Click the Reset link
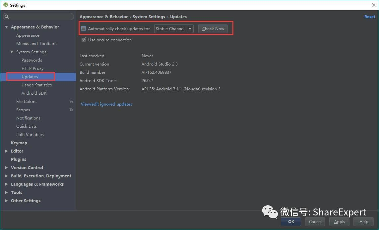 pyautogui.click(x=370, y=17)
